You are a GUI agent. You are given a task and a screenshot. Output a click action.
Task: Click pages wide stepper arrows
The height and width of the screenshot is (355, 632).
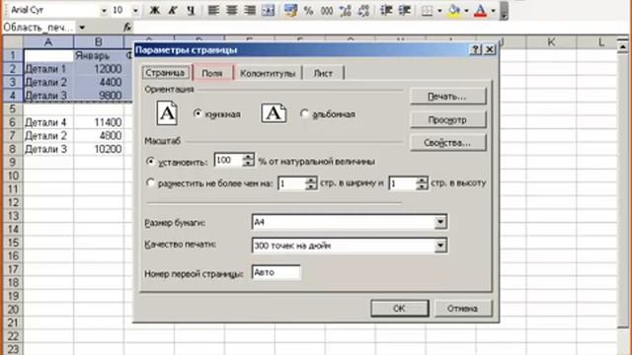coord(311,183)
